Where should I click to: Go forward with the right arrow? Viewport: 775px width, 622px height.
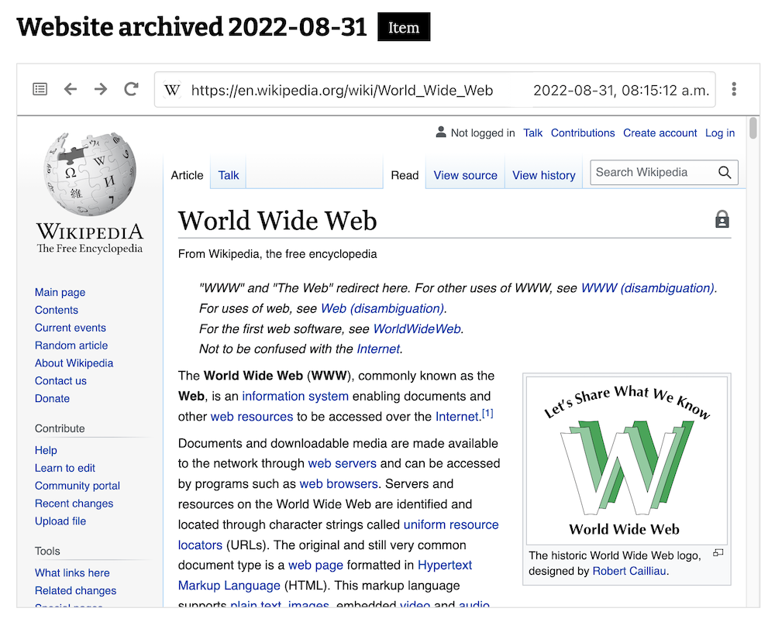point(101,89)
